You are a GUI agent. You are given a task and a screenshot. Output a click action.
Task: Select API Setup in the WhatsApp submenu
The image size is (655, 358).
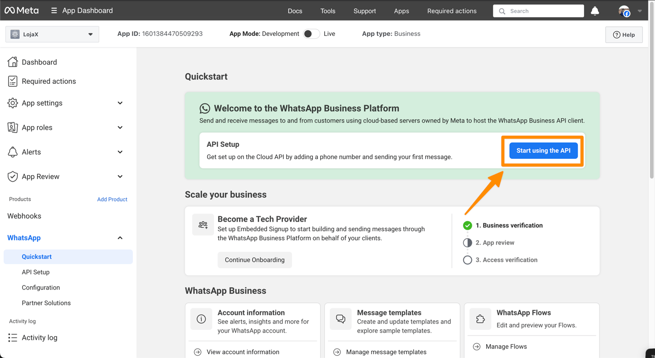tap(35, 272)
